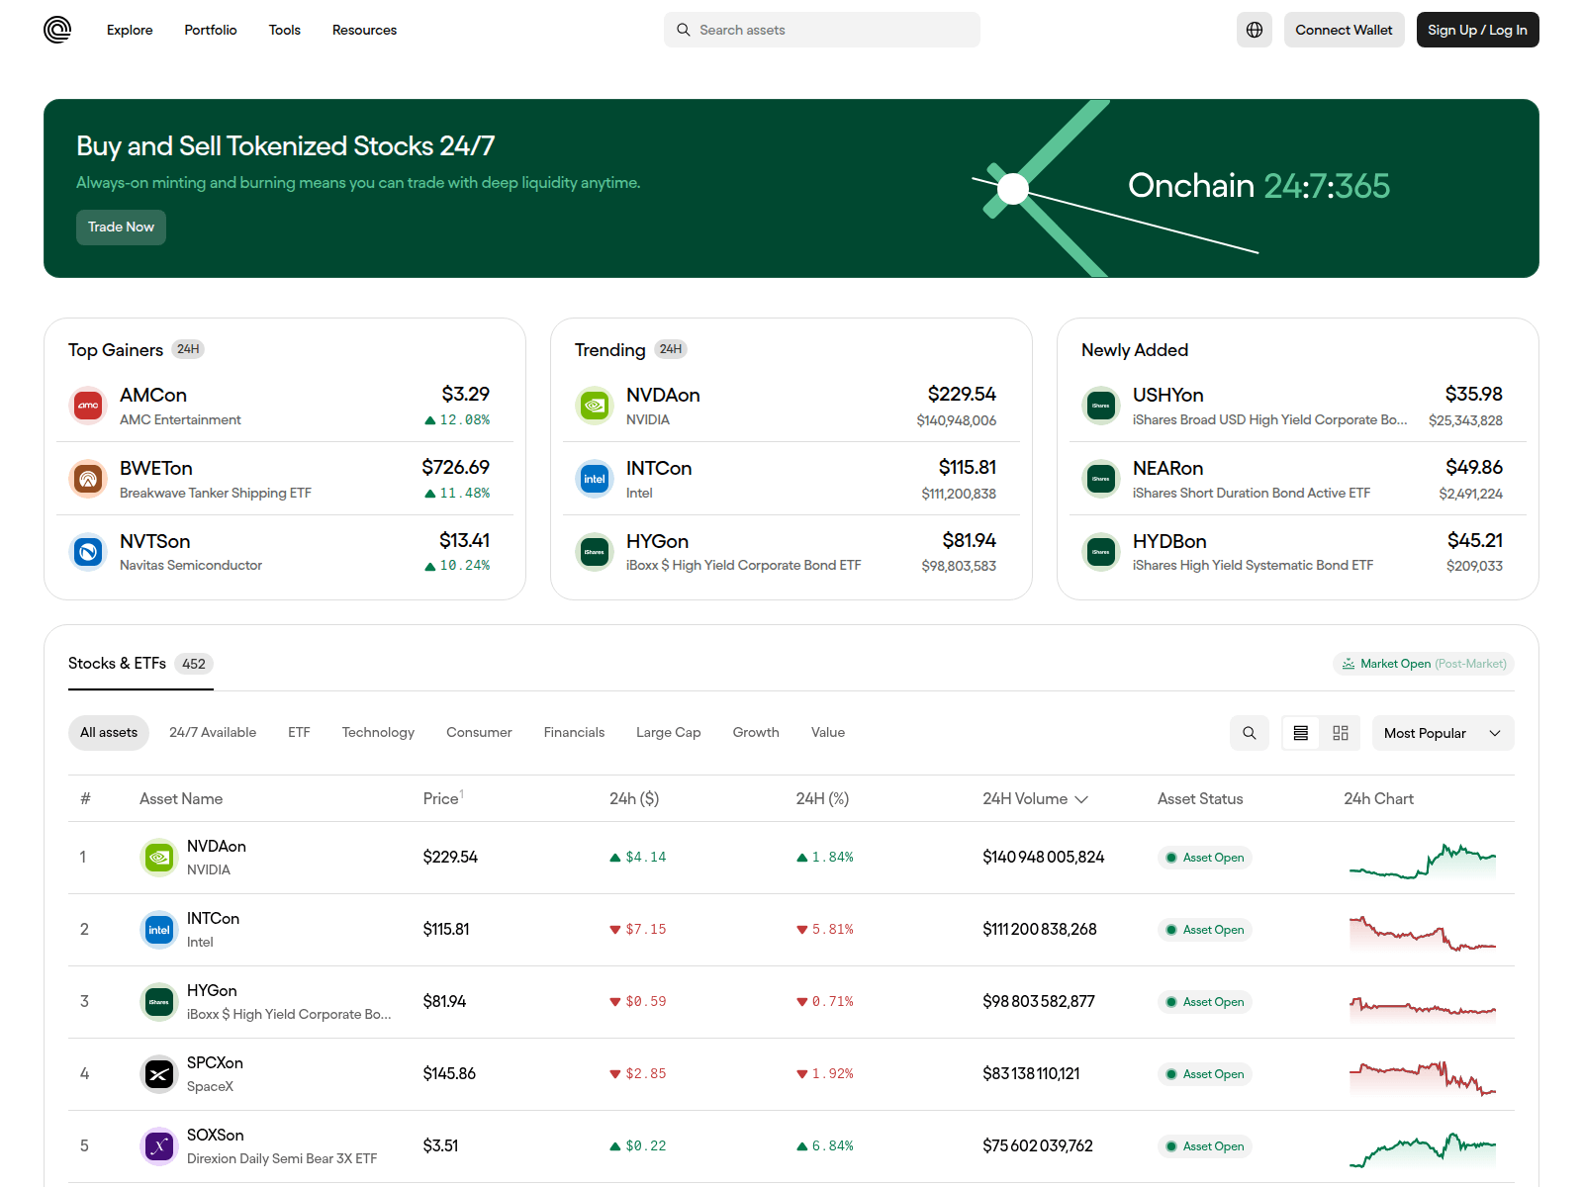The height and width of the screenshot is (1187, 1583).
Task: Open the language globe selector
Action: click(x=1255, y=30)
